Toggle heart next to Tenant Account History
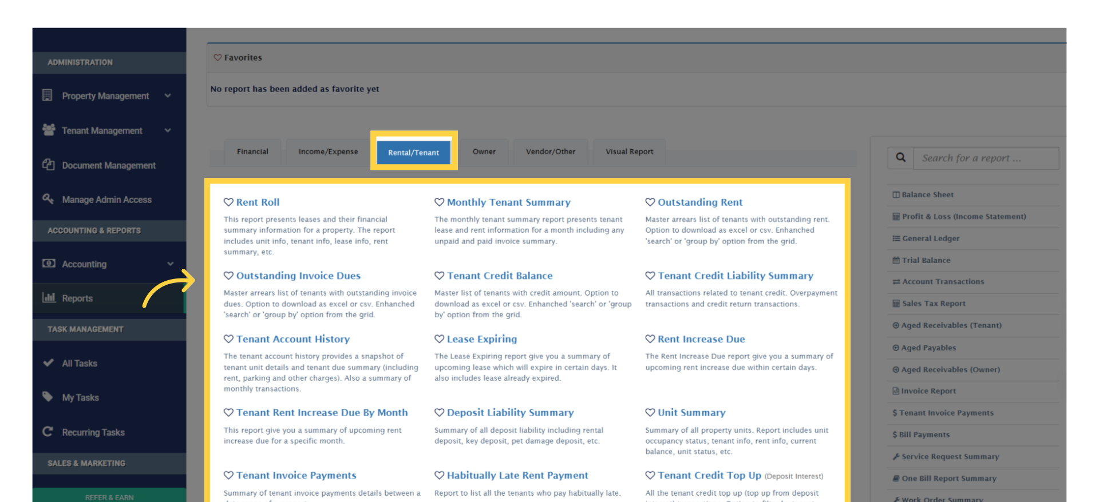This screenshot has width=1099, height=502. coord(228,339)
